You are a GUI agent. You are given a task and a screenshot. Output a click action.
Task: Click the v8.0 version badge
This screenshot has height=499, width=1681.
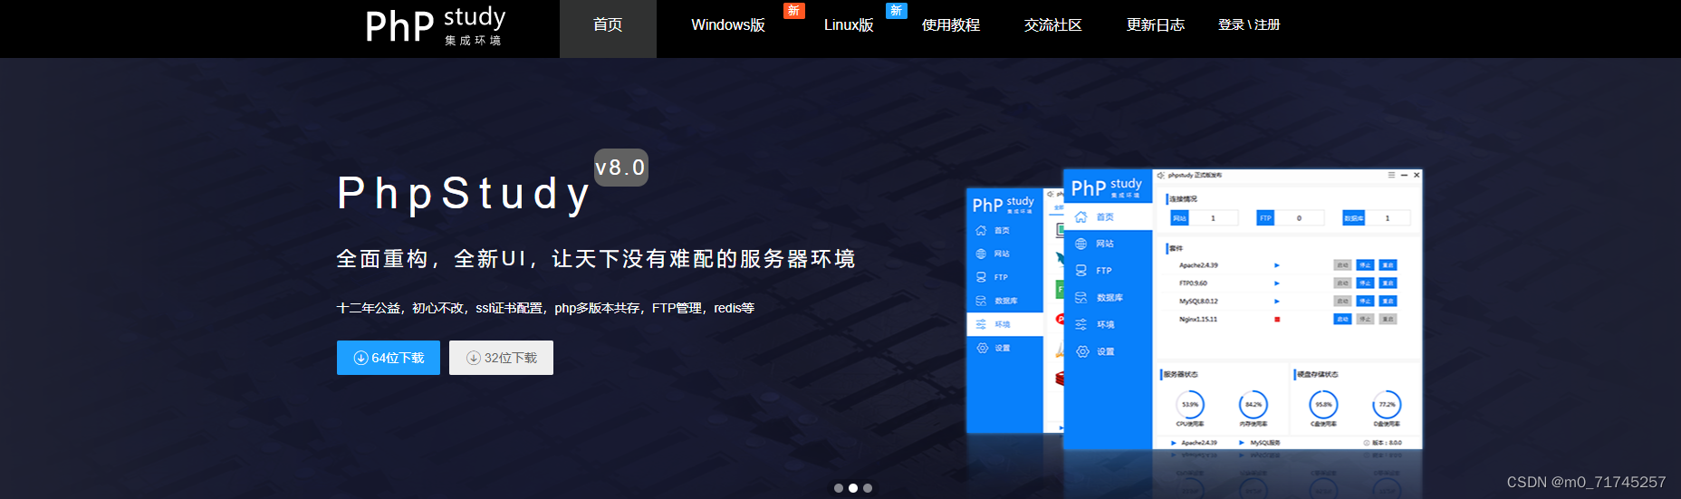tap(621, 168)
